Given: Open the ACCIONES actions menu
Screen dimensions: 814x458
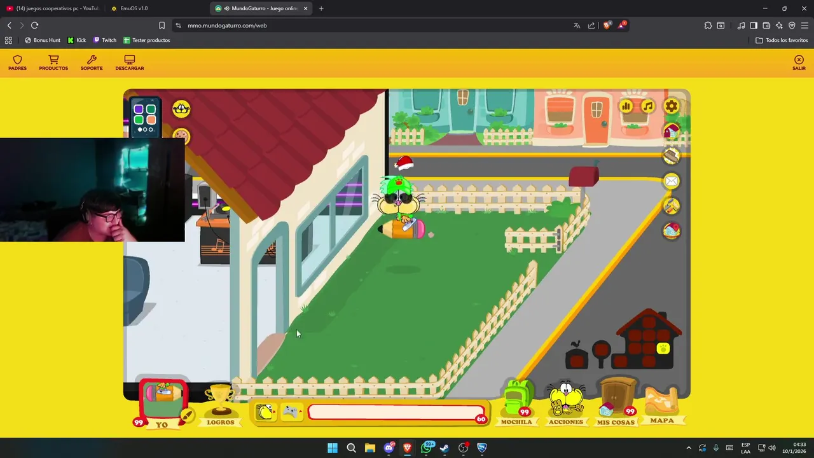Looking at the screenshot, I should click(x=565, y=403).
